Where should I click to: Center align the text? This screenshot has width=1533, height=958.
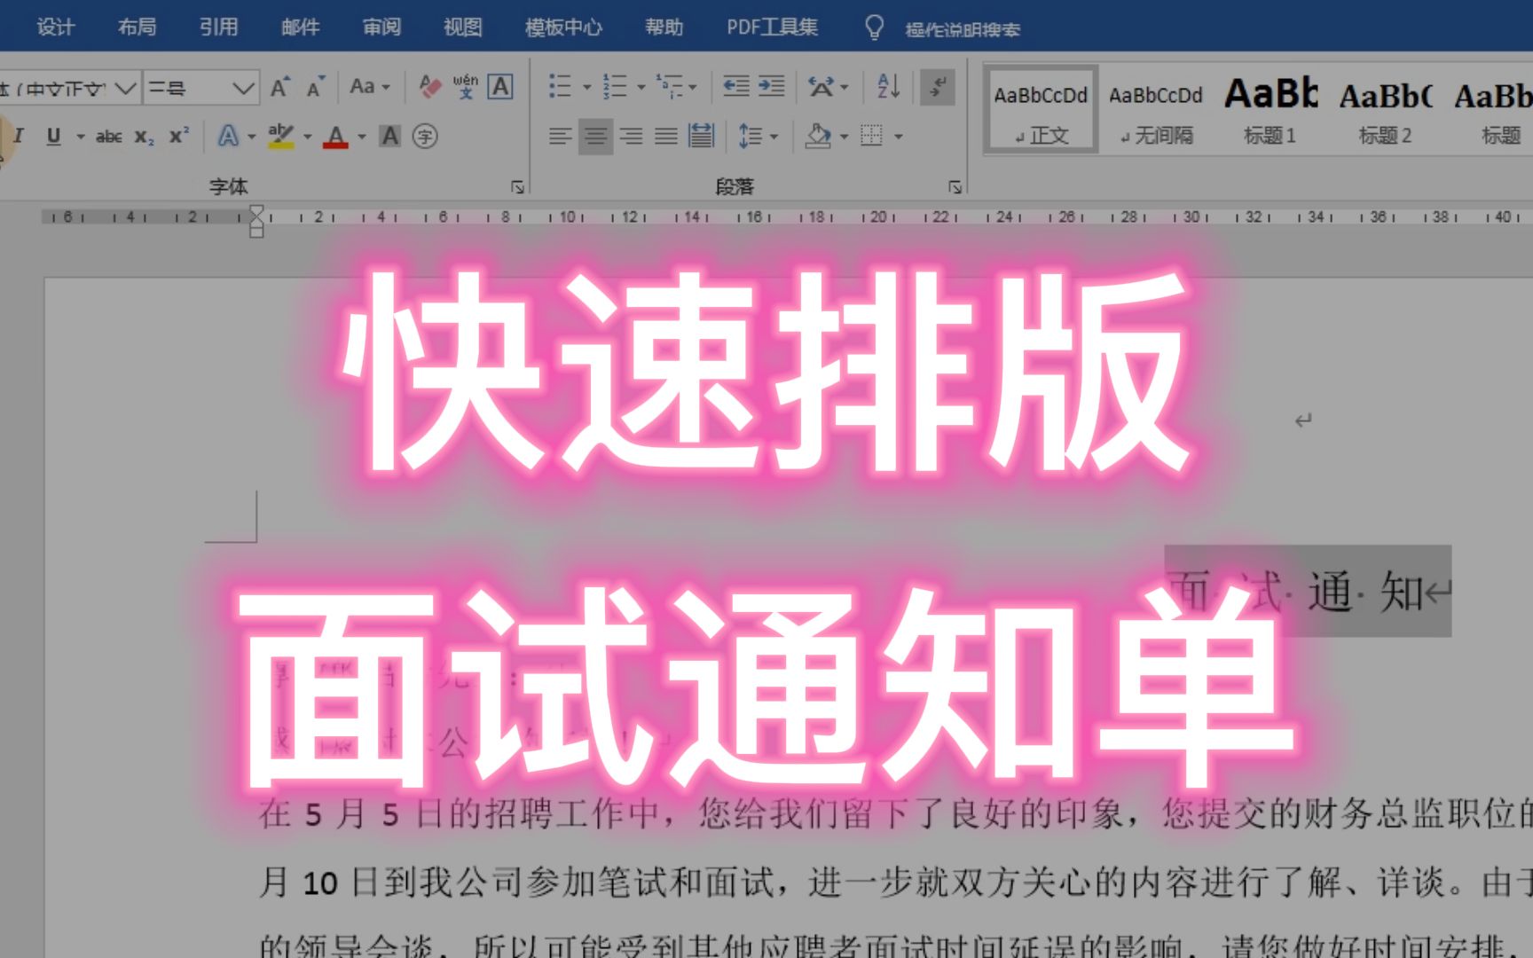coord(595,137)
